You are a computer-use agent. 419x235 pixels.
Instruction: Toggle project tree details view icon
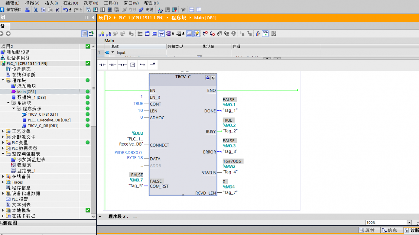click(84, 33)
